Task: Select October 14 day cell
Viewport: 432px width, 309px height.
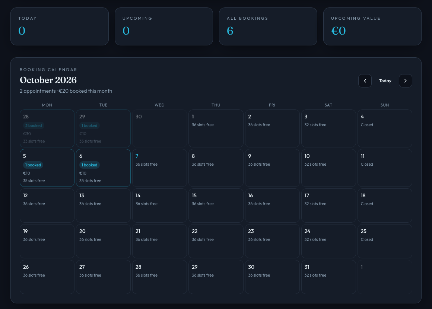Action: (159, 206)
